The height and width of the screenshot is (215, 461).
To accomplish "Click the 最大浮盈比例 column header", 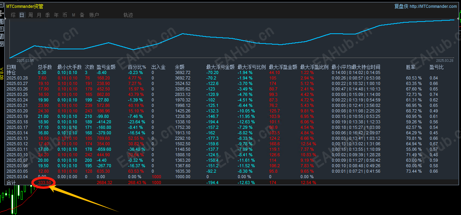I will [314, 67].
